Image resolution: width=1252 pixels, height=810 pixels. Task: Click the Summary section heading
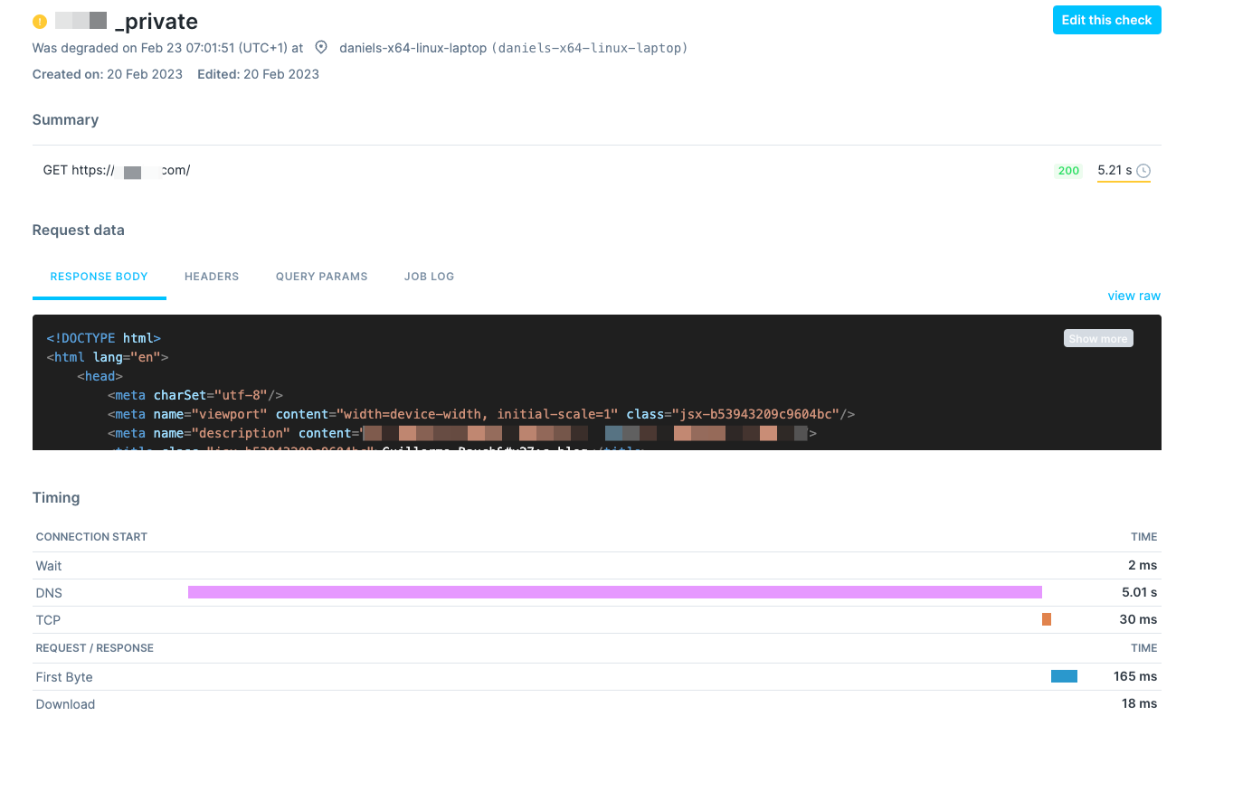[x=65, y=120]
